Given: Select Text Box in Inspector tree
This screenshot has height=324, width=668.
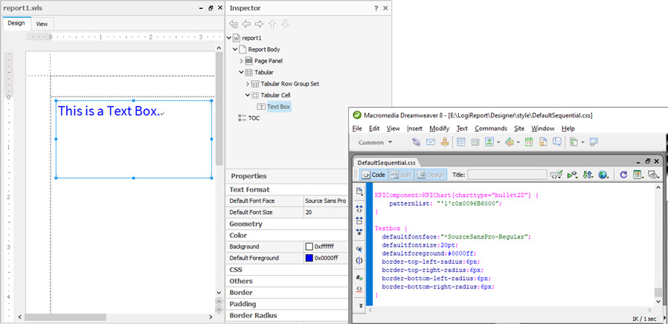Looking at the screenshot, I should pos(279,107).
